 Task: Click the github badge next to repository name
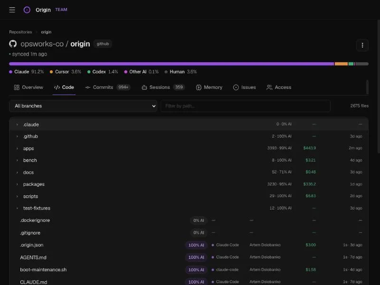pyautogui.click(x=103, y=44)
